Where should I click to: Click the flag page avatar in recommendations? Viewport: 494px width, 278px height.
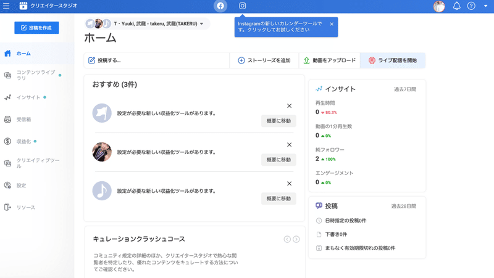click(x=102, y=113)
